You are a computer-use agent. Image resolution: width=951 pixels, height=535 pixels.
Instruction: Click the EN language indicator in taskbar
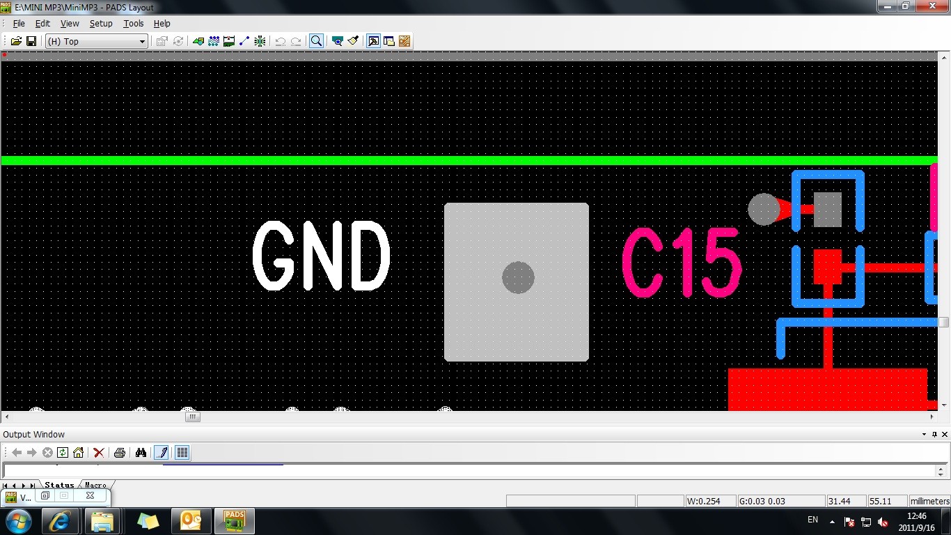812,520
